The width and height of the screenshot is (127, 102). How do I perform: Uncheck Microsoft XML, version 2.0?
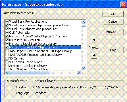point(7,40)
